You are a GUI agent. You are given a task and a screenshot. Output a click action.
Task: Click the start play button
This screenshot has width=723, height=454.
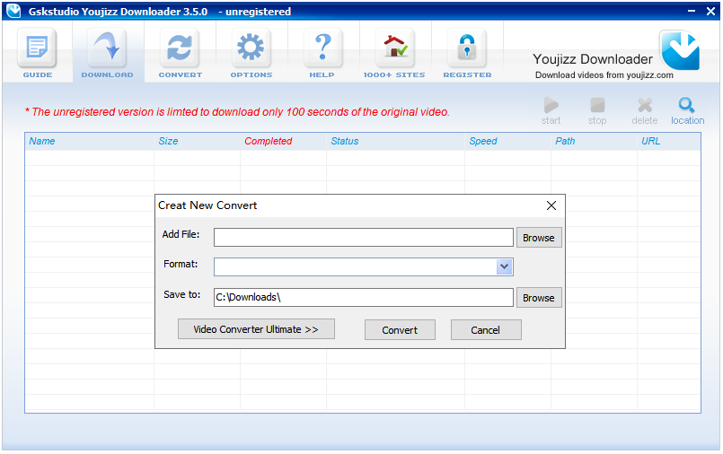[x=551, y=111]
